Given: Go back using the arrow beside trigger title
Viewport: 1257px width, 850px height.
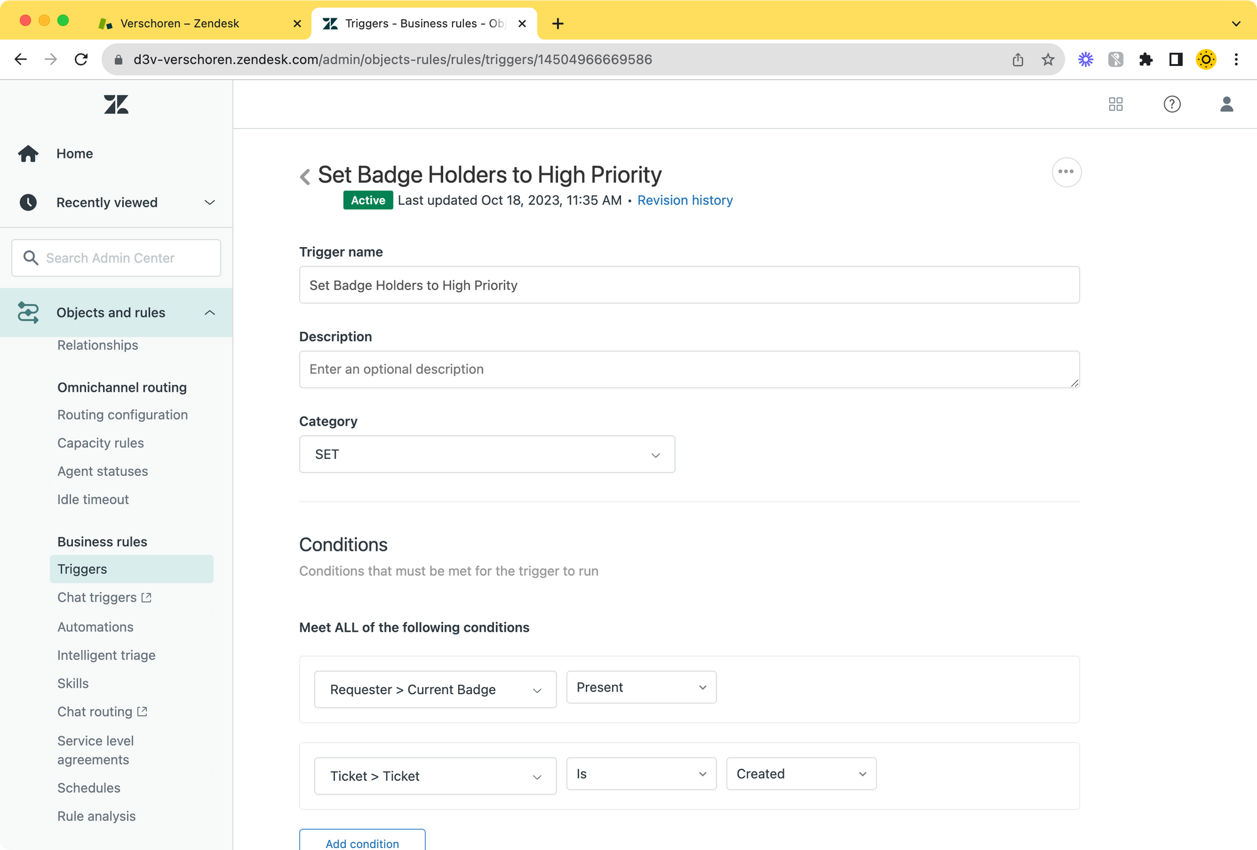Looking at the screenshot, I should tap(305, 177).
